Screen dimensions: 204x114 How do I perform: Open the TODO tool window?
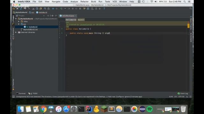[33, 93]
